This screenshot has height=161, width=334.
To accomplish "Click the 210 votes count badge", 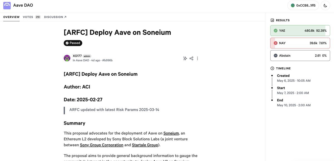I will pos(38,17).
